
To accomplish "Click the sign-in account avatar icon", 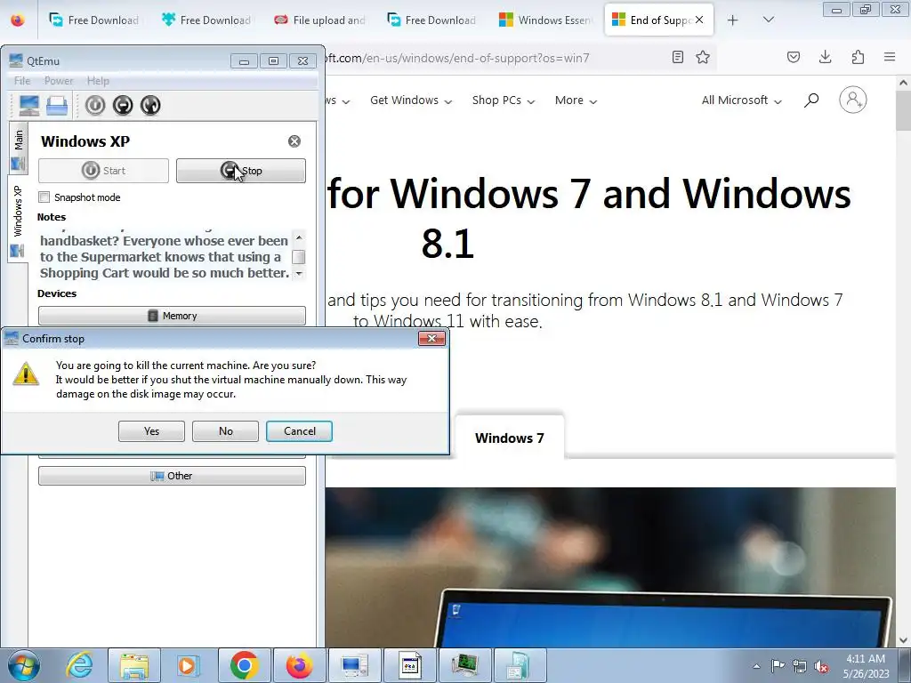I will [x=853, y=100].
